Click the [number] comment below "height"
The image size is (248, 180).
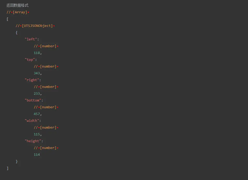[x=46, y=148]
